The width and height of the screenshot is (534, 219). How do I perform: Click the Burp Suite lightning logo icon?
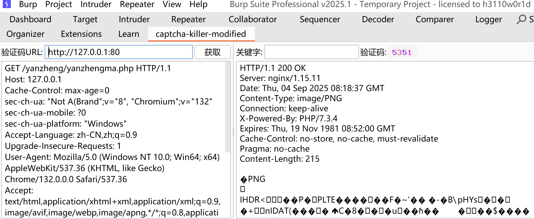click(7, 4)
